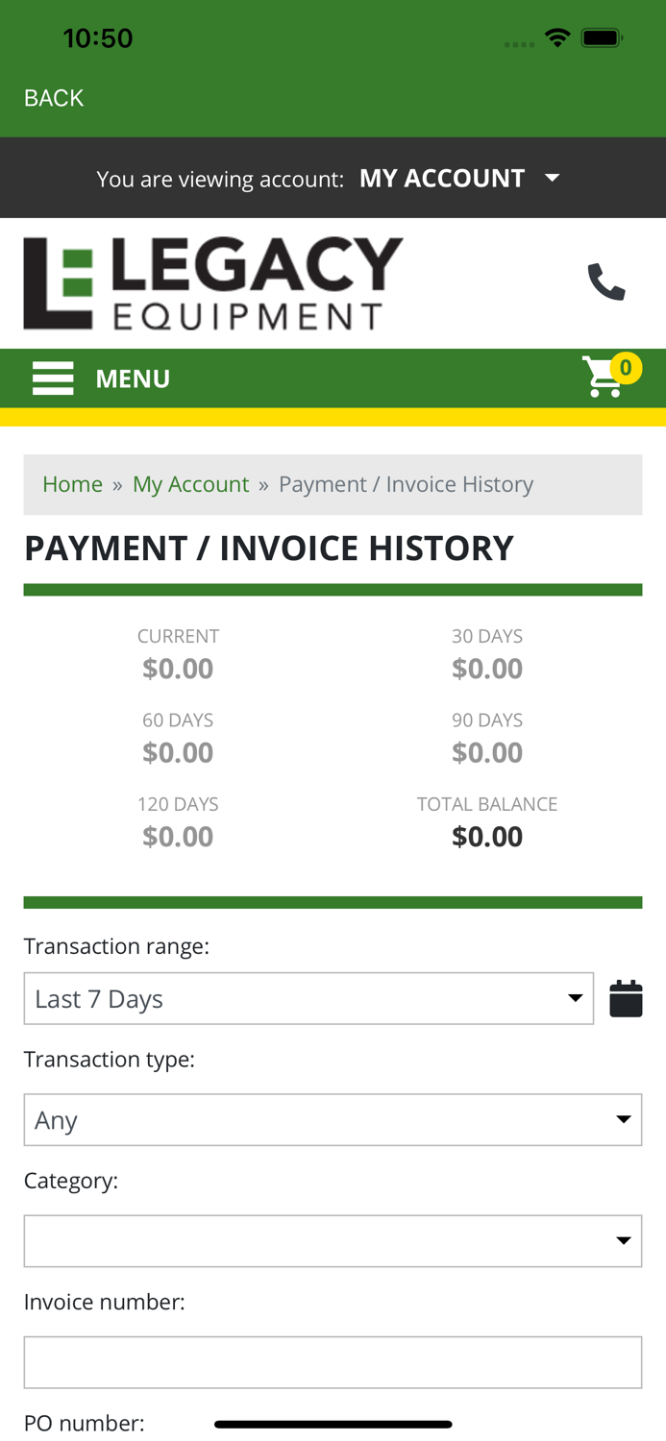Select Payment / Invoice History breadcrumb
The image size is (666, 1441).
[x=406, y=483]
